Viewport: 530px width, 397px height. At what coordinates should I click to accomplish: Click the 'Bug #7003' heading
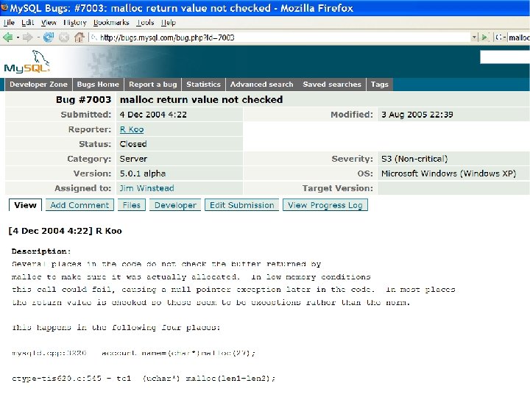[83, 99]
